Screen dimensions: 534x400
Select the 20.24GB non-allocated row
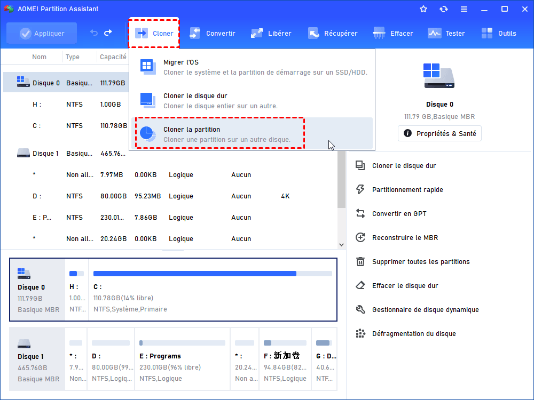170,239
